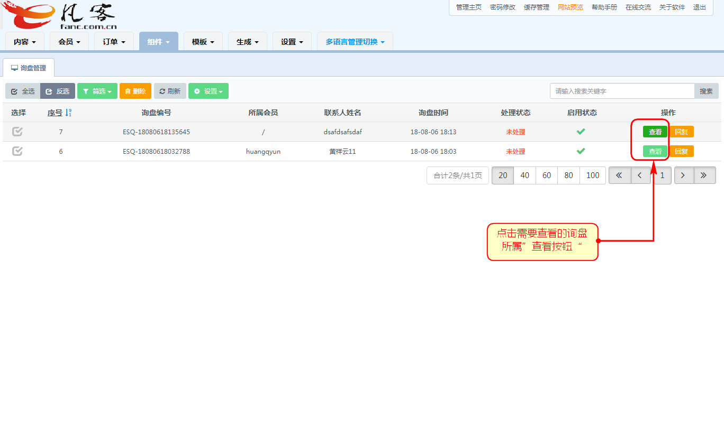This screenshot has width=724, height=427.
Task: Click the 未处理 status in row 6
Action: (515, 152)
